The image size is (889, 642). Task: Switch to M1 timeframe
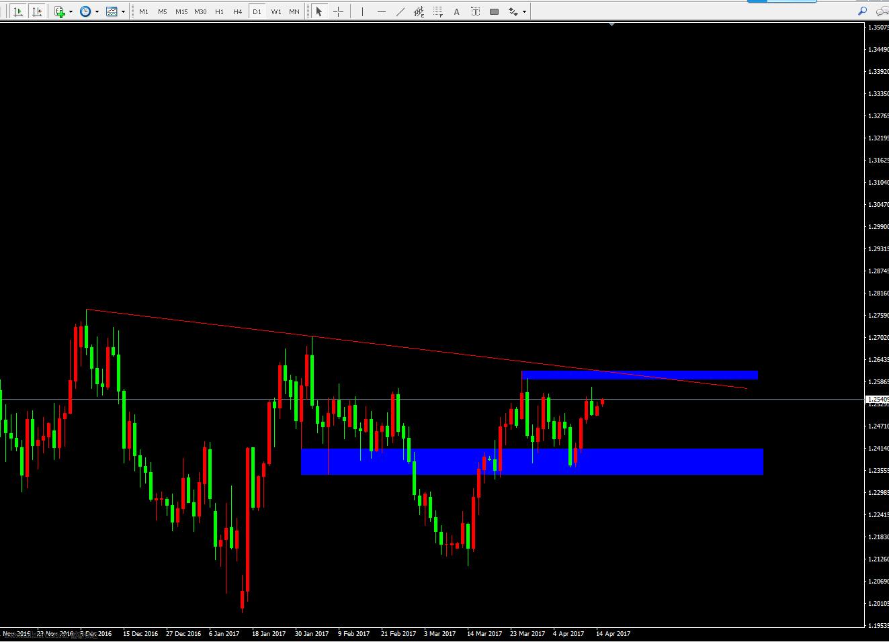point(144,11)
